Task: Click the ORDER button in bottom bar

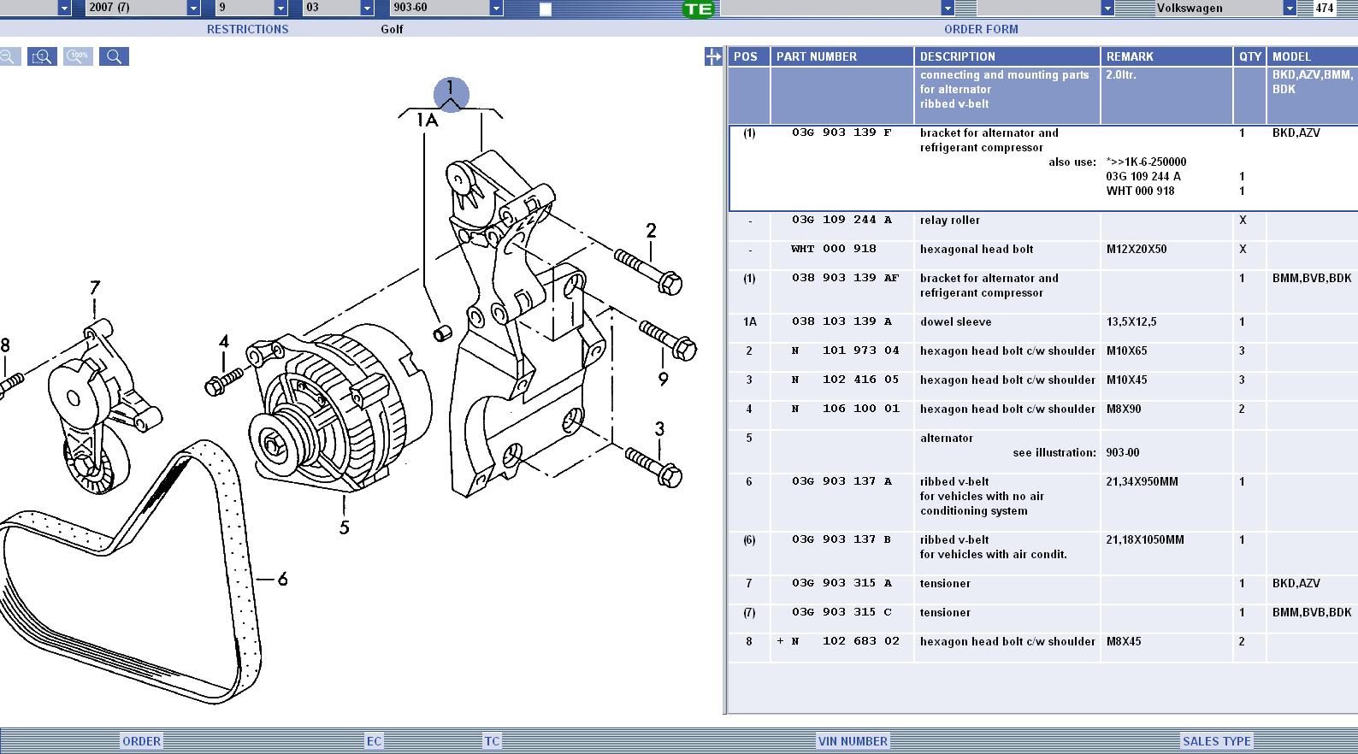Action: [141, 741]
